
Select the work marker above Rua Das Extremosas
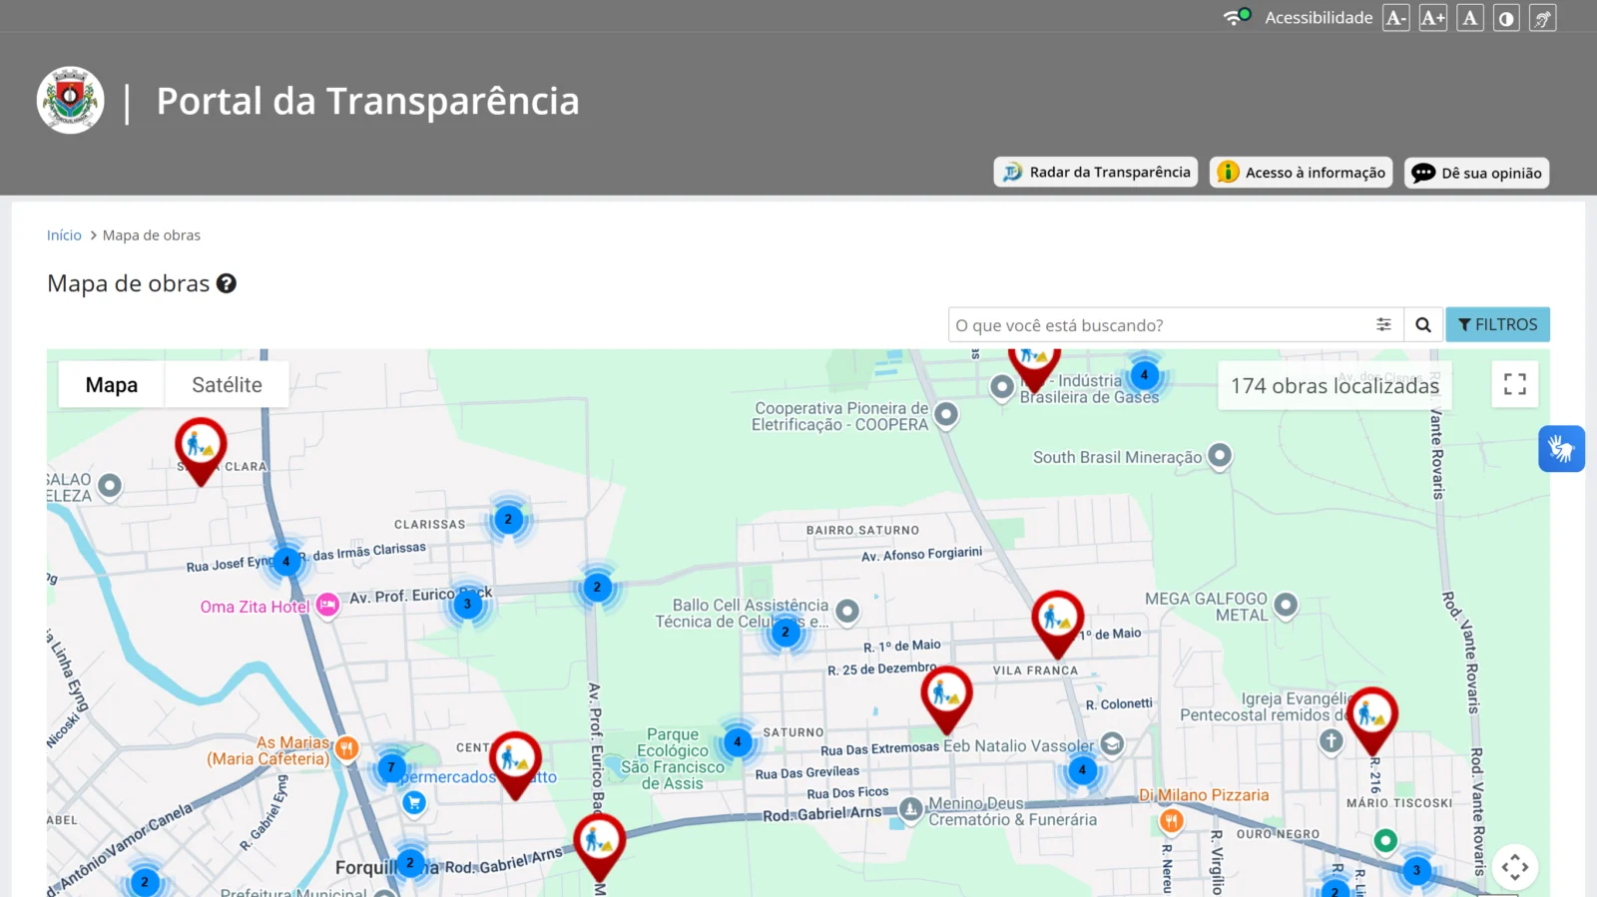pyautogui.click(x=946, y=699)
